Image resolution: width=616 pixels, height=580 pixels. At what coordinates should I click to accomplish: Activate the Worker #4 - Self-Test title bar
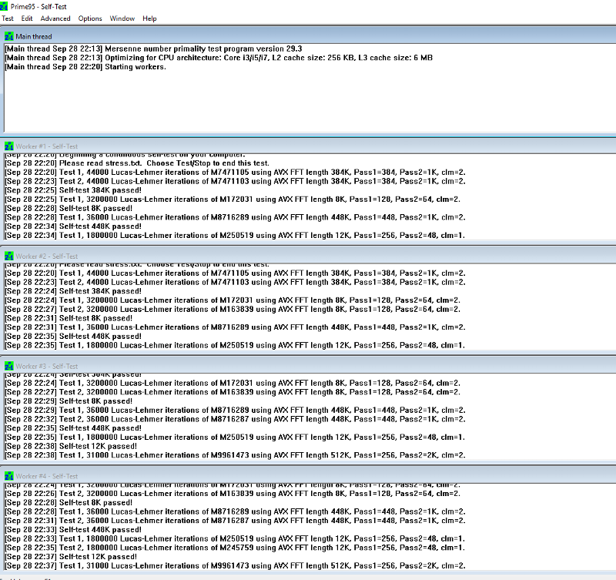click(x=308, y=476)
